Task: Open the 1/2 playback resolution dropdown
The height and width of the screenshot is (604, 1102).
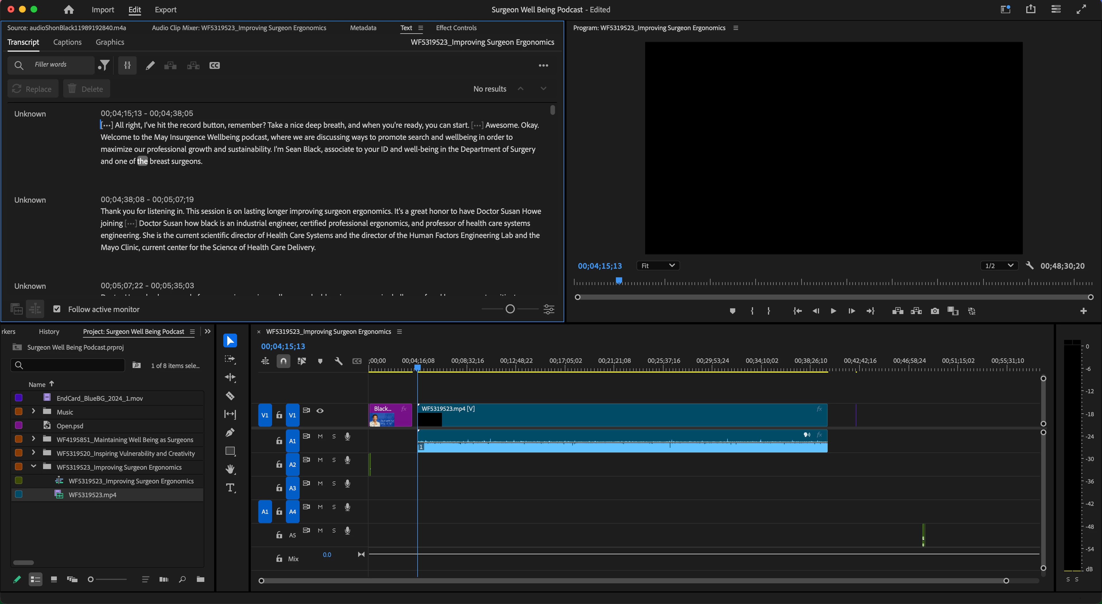Action: pos(998,266)
